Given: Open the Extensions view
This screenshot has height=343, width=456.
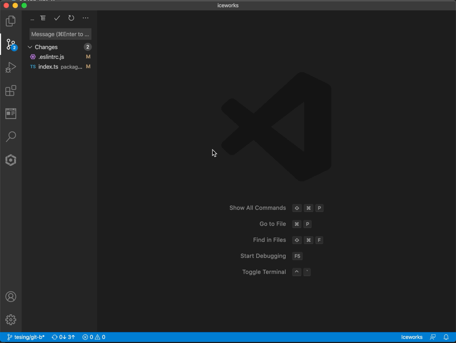Looking at the screenshot, I should coord(11,90).
